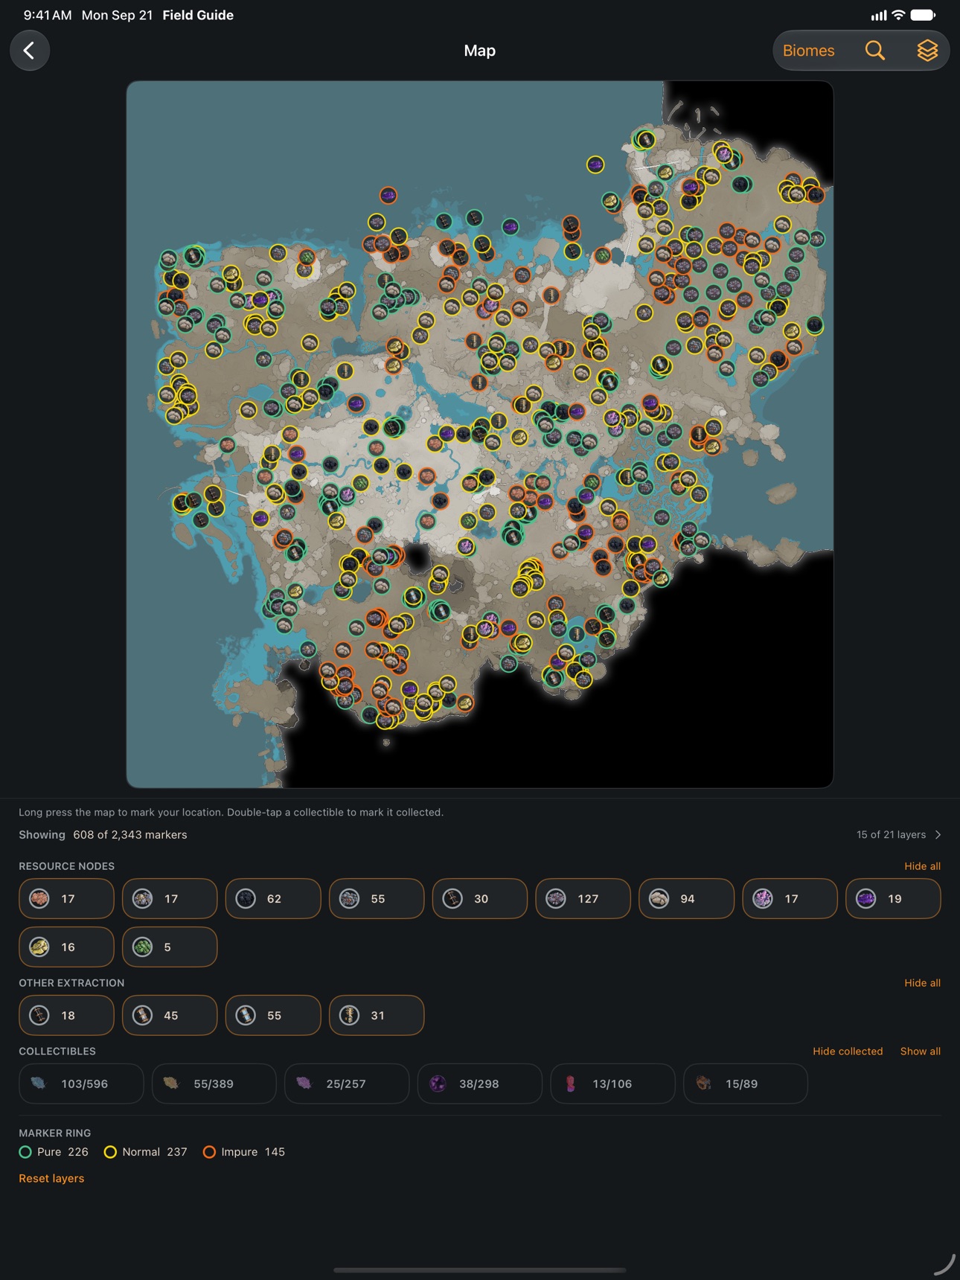Click Hide collected in Collectibles
Screen dimensions: 960x1280
pyautogui.click(x=848, y=1052)
